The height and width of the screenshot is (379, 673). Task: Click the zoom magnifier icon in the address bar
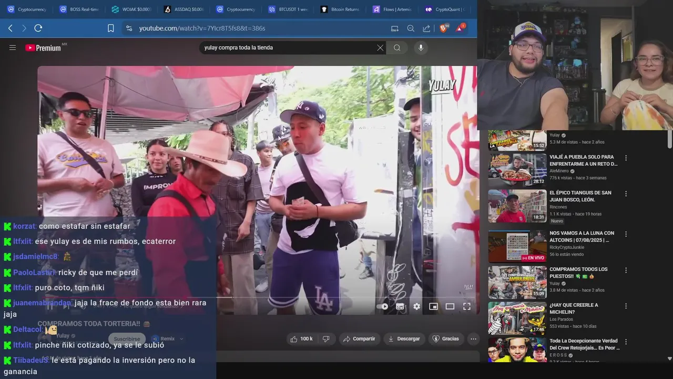tap(411, 28)
